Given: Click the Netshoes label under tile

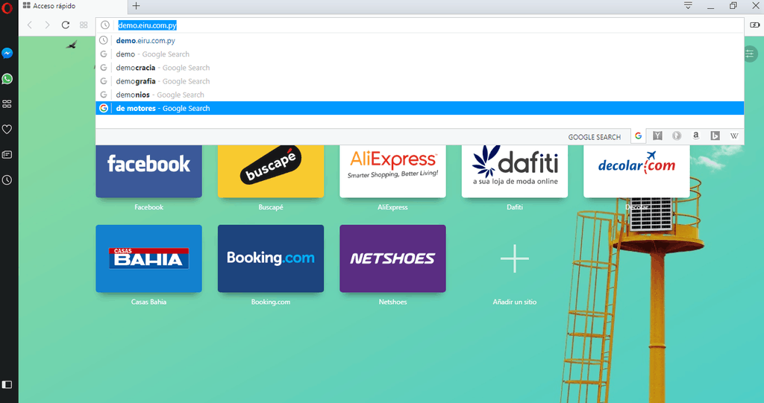Looking at the screenshot, I should coord(392,302).
